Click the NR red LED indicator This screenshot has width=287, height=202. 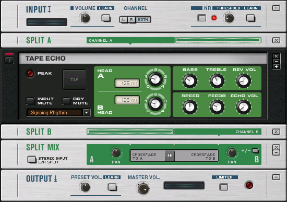tap(214, 18)
